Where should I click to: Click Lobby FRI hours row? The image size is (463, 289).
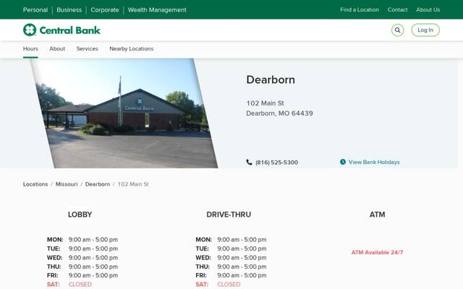[x=82, y=275]
